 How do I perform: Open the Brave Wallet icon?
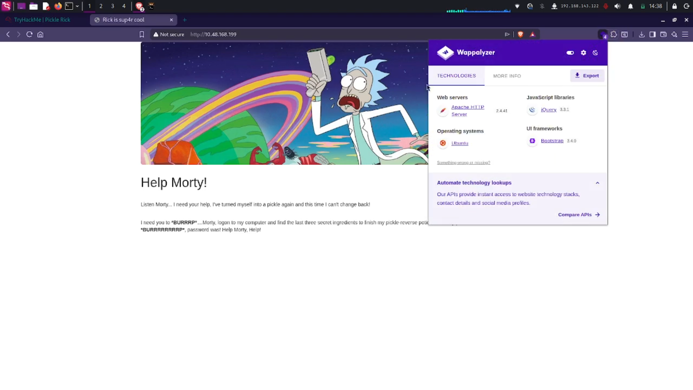coord(663,34)
